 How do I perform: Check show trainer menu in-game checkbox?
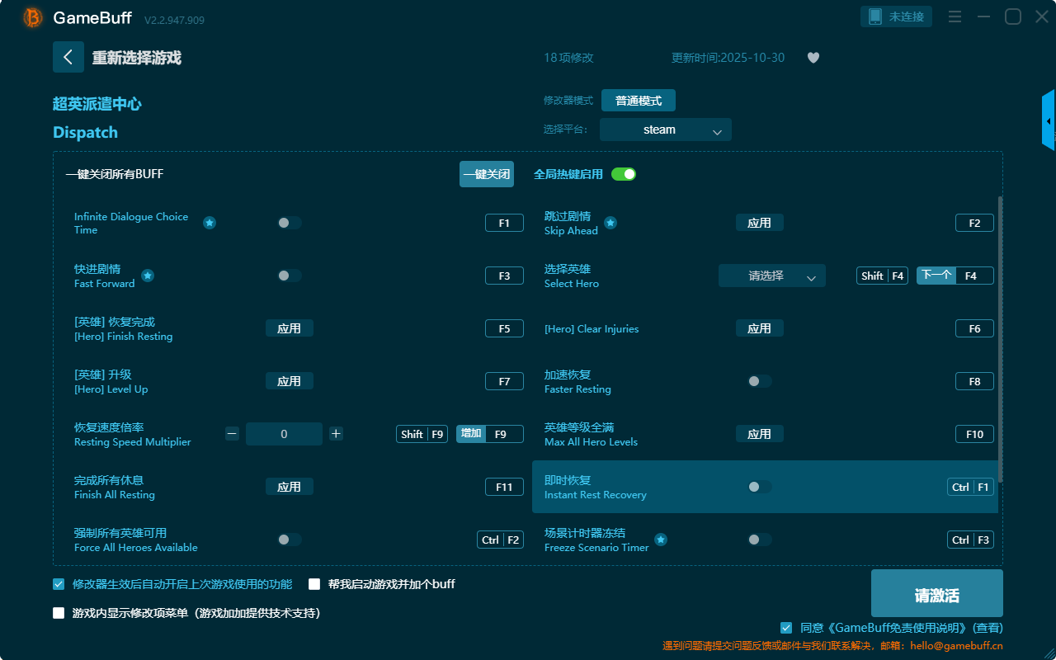pos(59,613)
